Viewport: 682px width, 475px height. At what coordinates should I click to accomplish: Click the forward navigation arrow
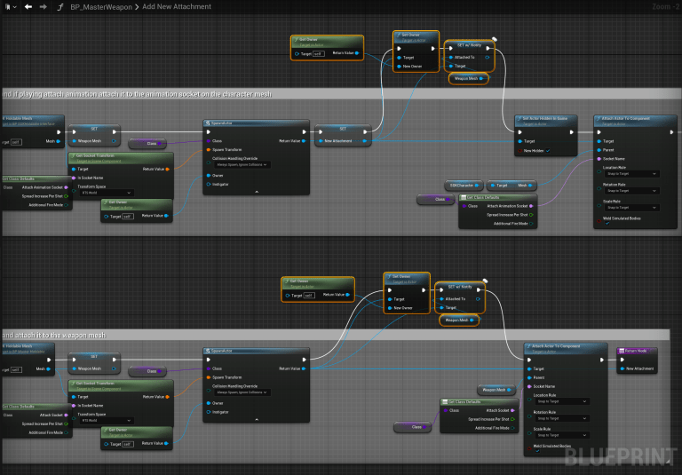coord(43,6)
